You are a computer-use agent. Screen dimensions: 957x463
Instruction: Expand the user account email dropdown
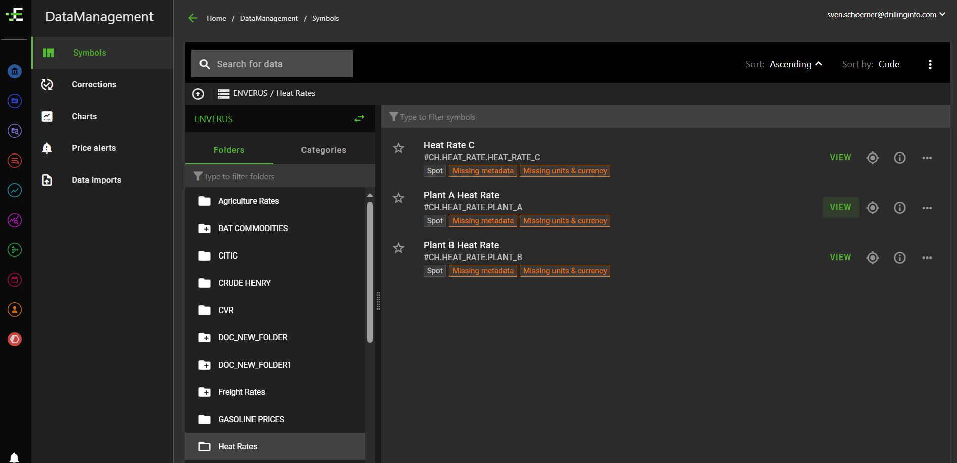886,15
